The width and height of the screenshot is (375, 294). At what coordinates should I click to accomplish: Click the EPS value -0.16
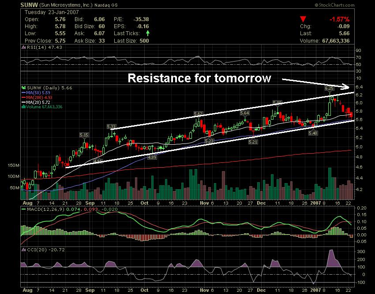[x=142, y=26]
